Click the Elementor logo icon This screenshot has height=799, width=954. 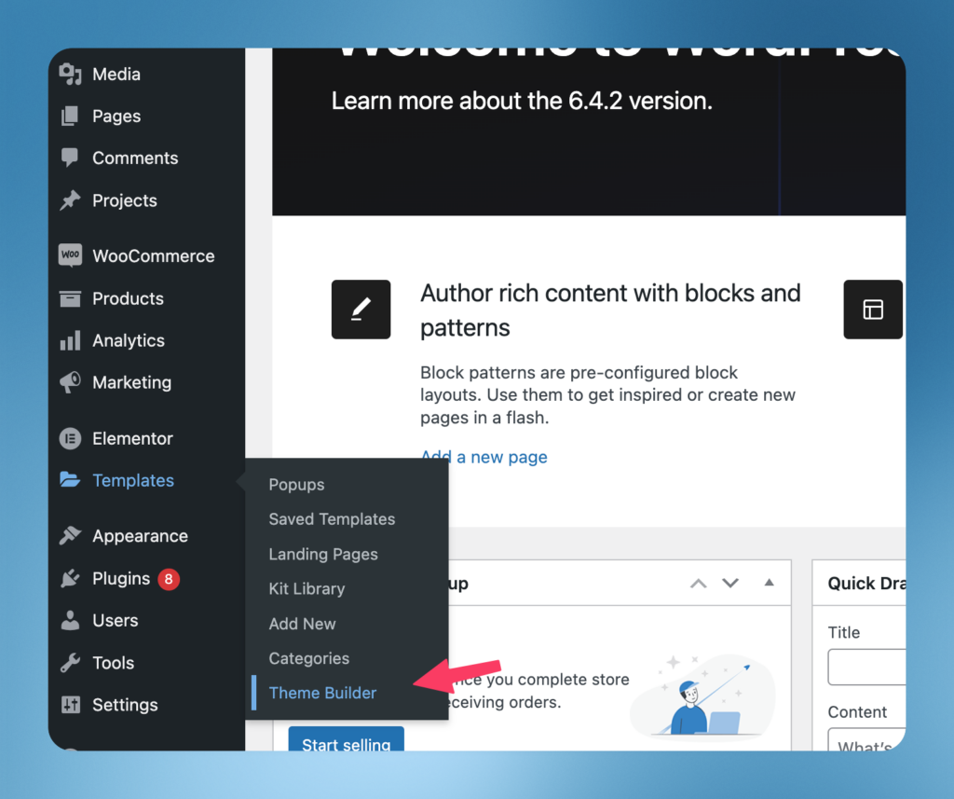pyautogui.click(x=71, y=438)
